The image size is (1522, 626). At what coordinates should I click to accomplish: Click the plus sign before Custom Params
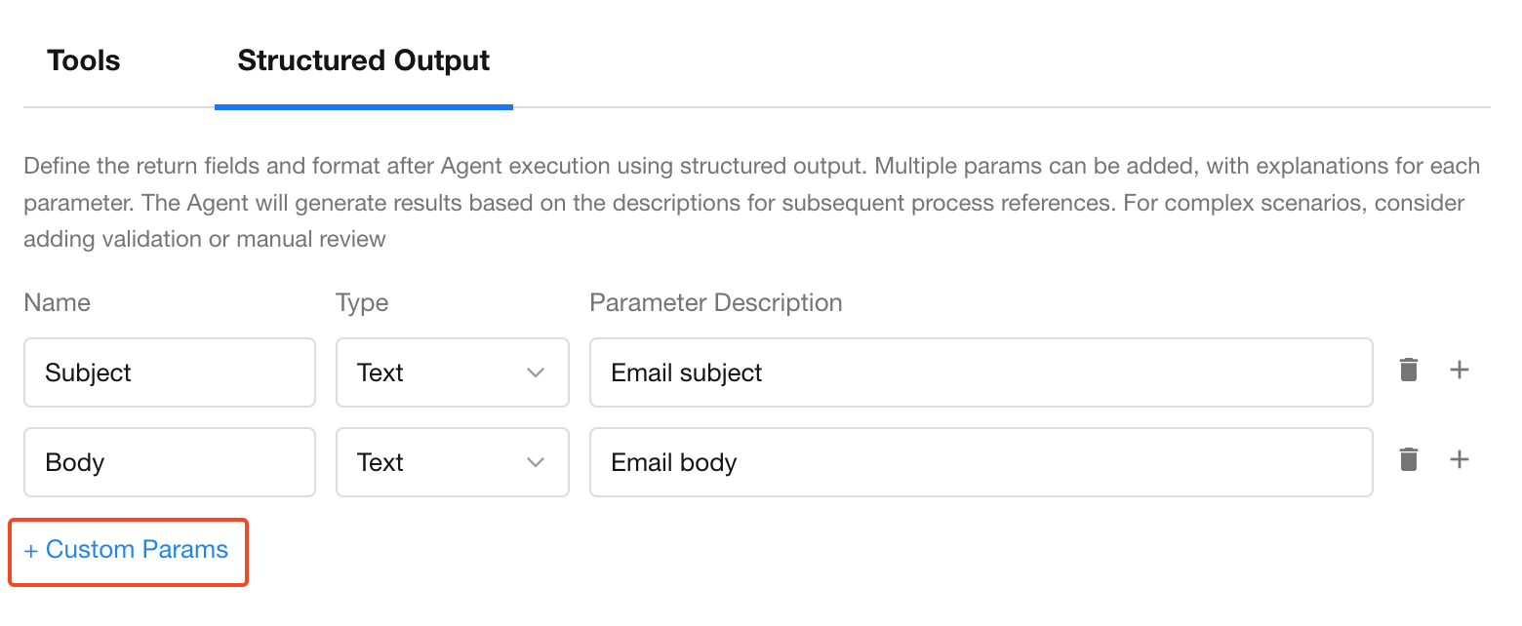[x=31, y=551]
